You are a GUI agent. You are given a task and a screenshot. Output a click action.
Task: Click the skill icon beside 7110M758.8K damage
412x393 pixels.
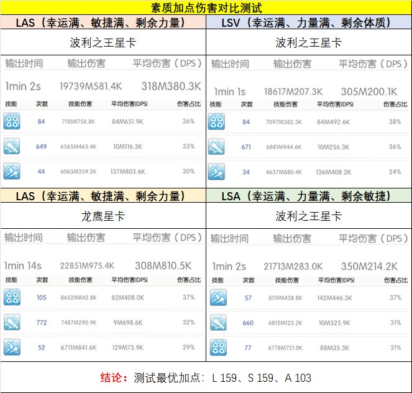(12, 121)
